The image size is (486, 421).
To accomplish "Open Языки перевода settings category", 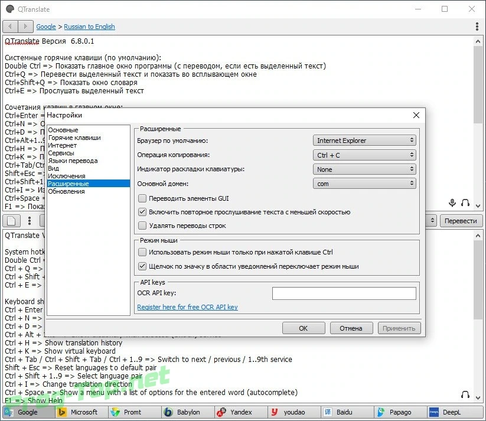I will coord(89,161).
